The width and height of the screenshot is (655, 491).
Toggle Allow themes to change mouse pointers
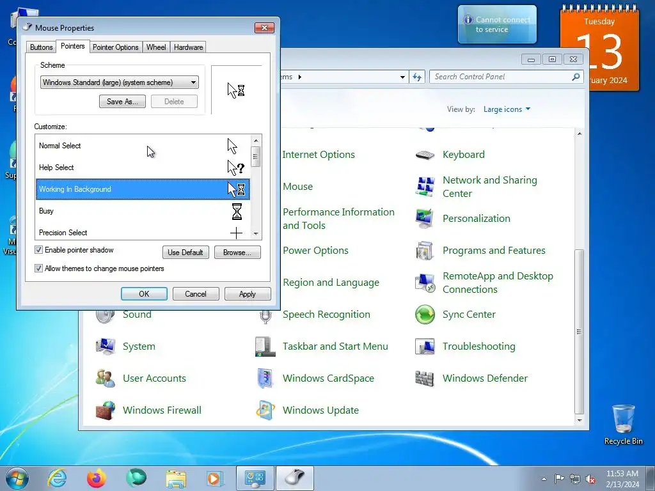[x=38, y=268]
